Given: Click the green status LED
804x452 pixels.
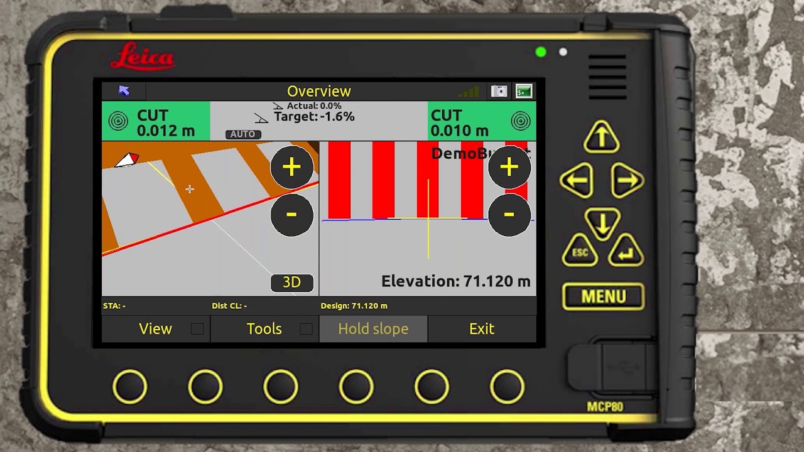Looking at the screenshot, I should [x=541, y=52].
